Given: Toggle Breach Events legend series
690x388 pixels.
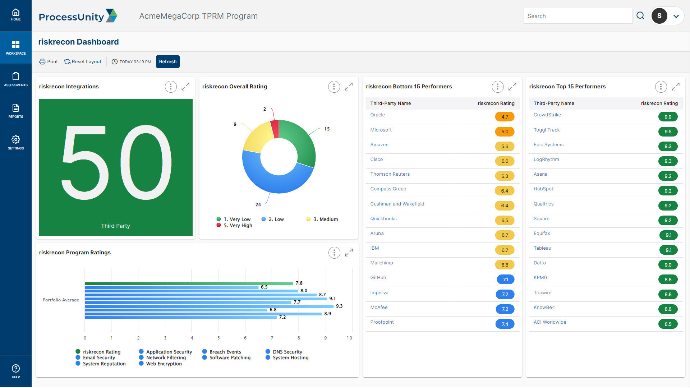Looking at the screenshot, I should click(x=222, y=352).
